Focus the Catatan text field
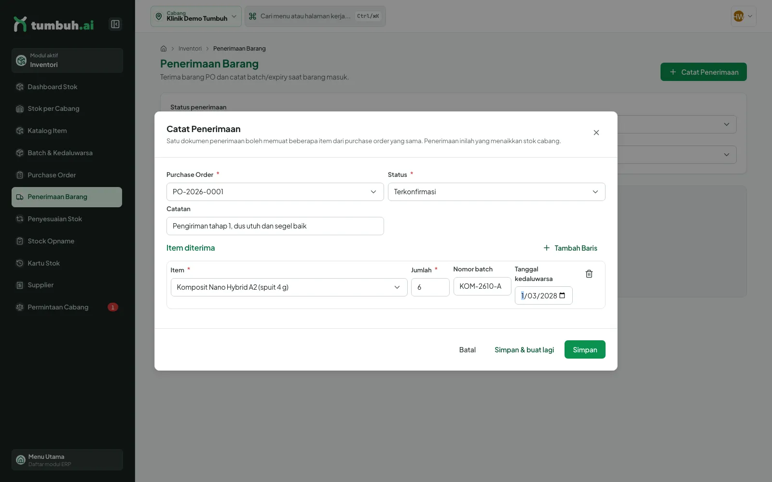Image resolution: width=772 pixels, height=482 pixels. tap(275, 226)
